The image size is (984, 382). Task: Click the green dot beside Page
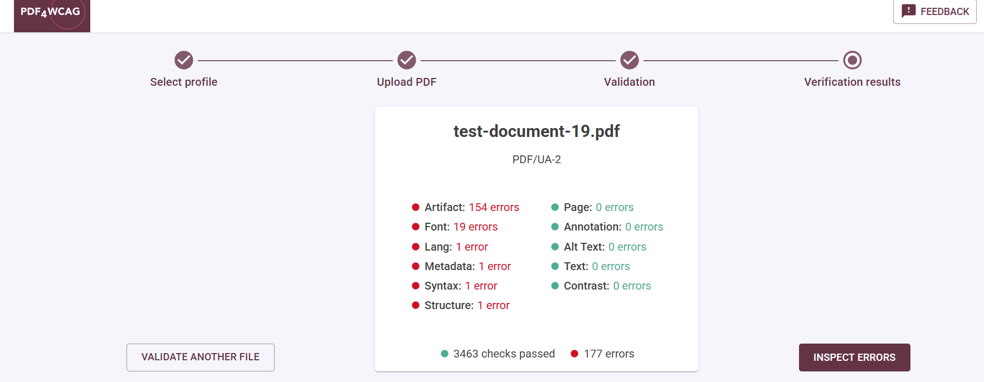(555, 207)
